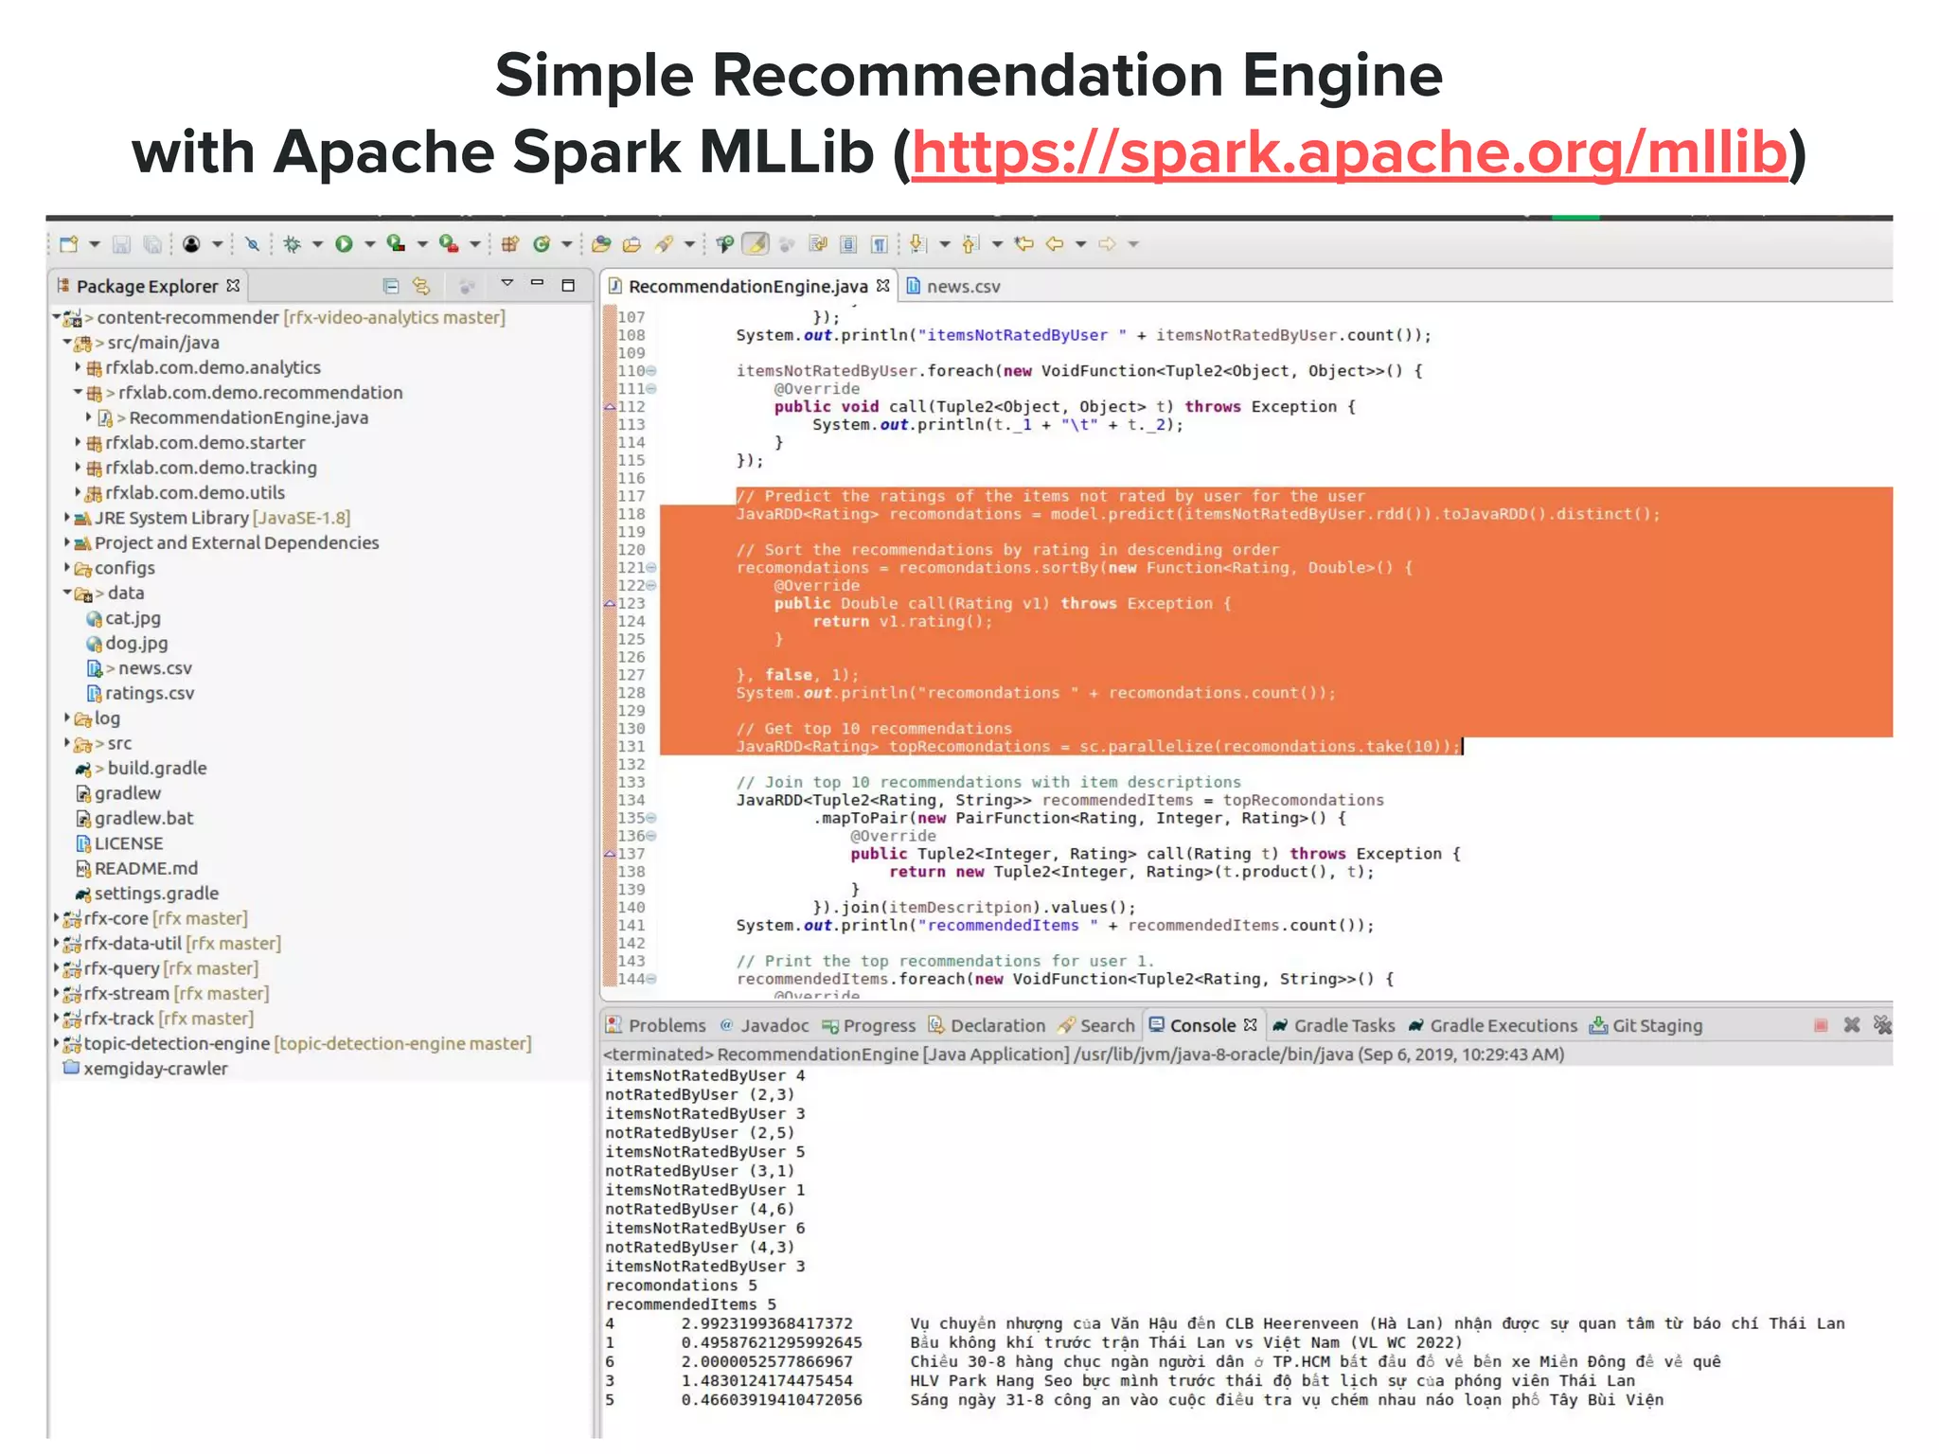
Task: Click the Save toolbar icon
Action: click(121, 244)
